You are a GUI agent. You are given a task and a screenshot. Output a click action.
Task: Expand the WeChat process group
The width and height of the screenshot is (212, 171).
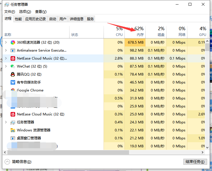click(x=6, y=66)
